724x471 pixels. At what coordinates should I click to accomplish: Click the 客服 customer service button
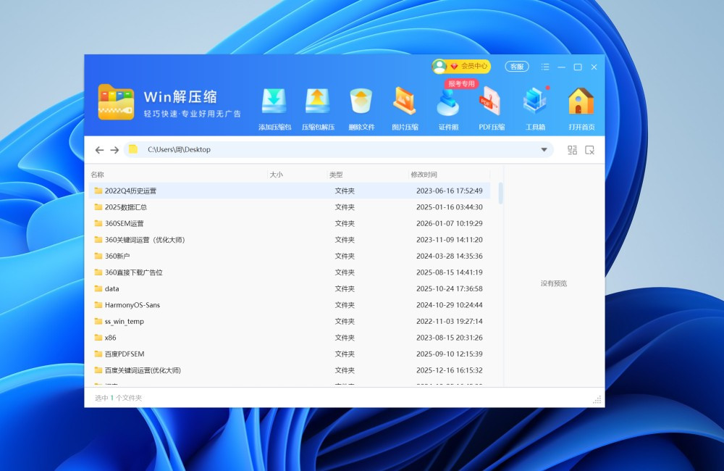[x=516, y=67]
